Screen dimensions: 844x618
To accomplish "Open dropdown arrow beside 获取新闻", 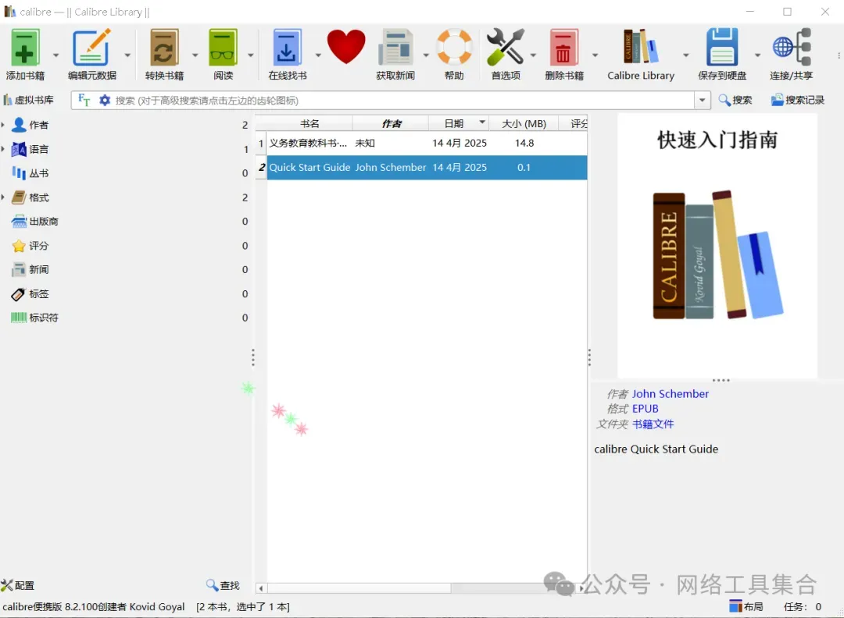I will 426,55.
